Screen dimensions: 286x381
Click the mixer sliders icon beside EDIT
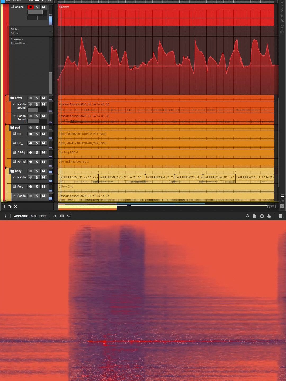[x=69, y=216]
